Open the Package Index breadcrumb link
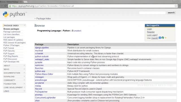 (x=44, y=18)
